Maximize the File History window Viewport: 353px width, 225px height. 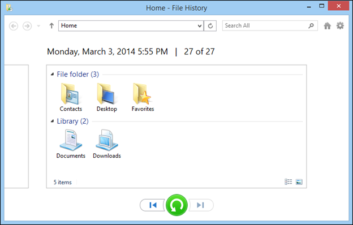click(322, 6)
